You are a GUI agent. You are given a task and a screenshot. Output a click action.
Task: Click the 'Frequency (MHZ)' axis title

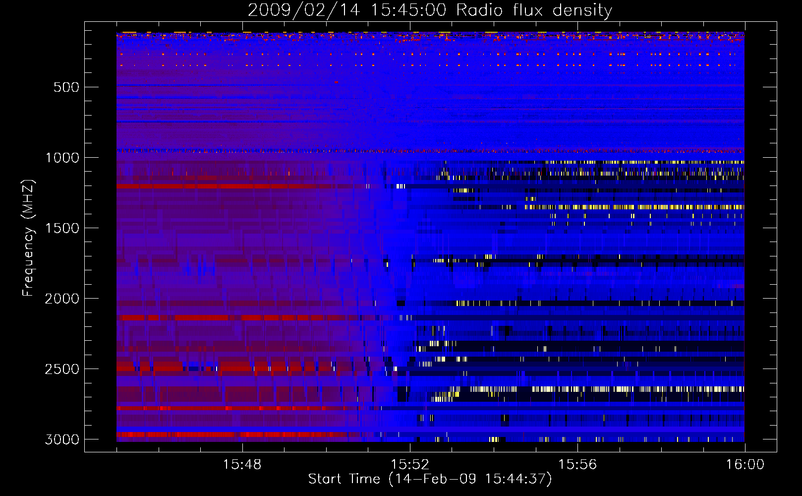(29, 238)
